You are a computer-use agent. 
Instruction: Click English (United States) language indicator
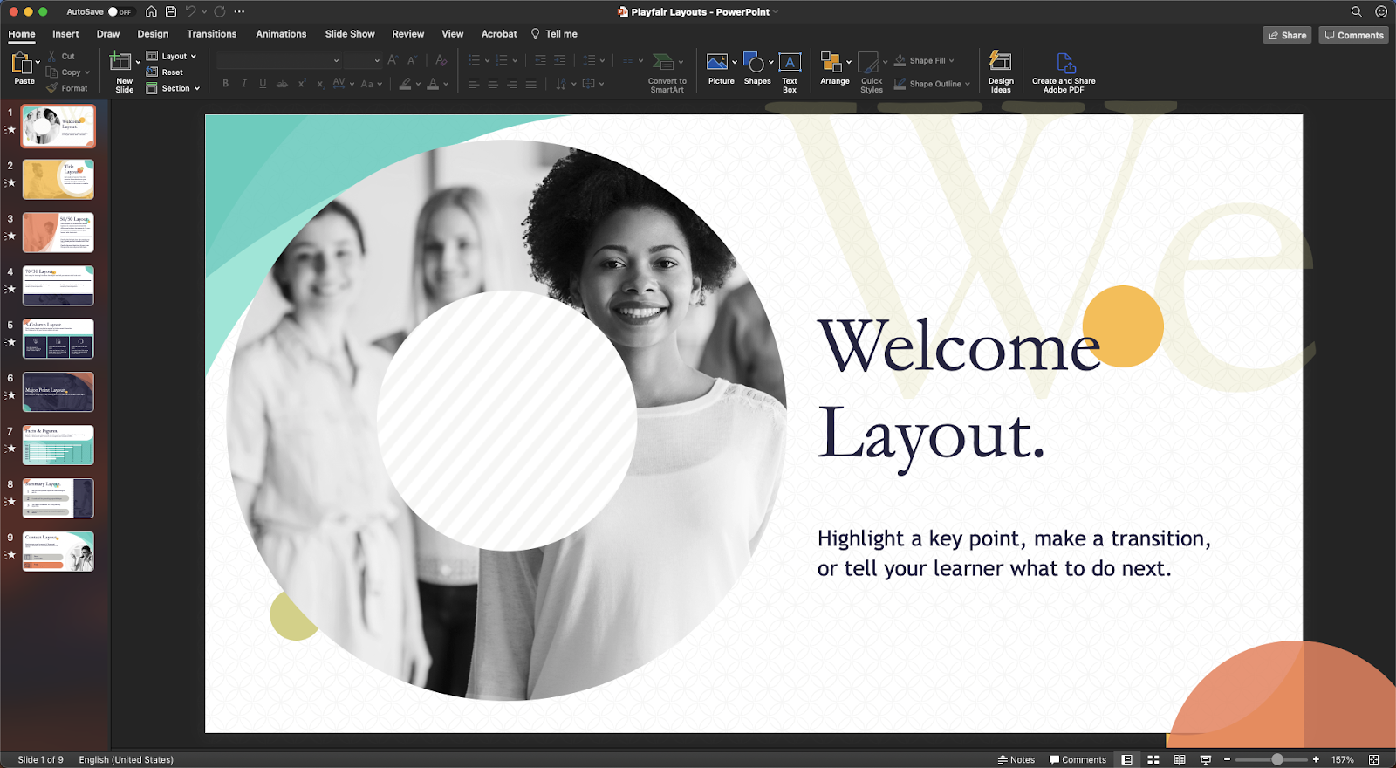click(127, 759)
